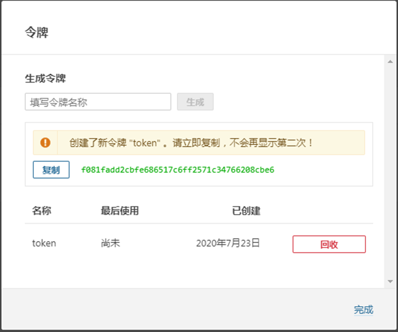Click the 名称 column header

(x=42, y=211)
